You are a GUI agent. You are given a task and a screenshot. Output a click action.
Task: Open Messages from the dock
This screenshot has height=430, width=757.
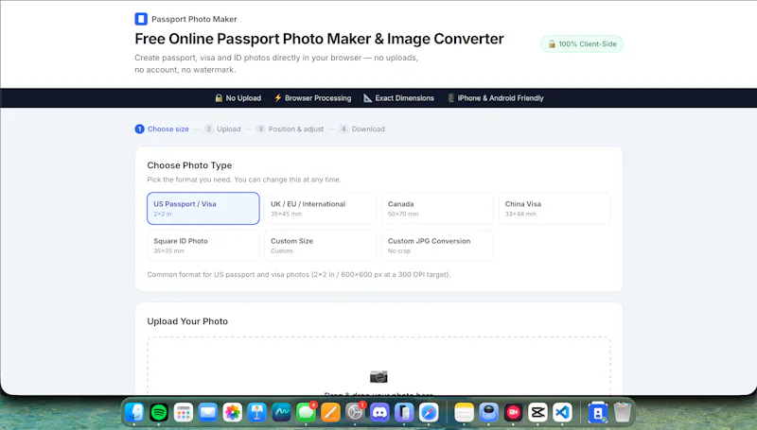click(x=306, y=413)
